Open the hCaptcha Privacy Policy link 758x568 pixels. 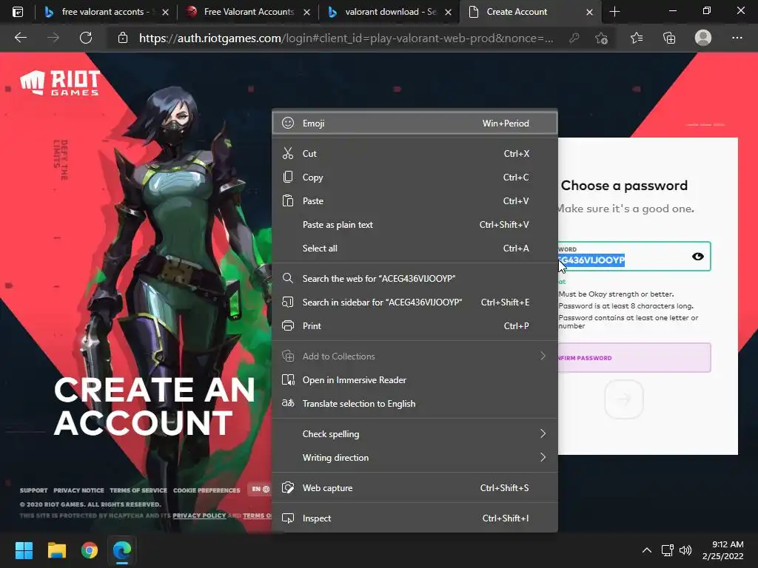199,515
